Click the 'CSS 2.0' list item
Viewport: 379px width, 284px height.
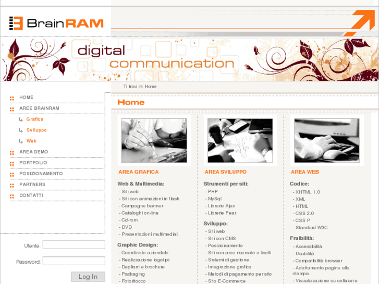[303, 213]
